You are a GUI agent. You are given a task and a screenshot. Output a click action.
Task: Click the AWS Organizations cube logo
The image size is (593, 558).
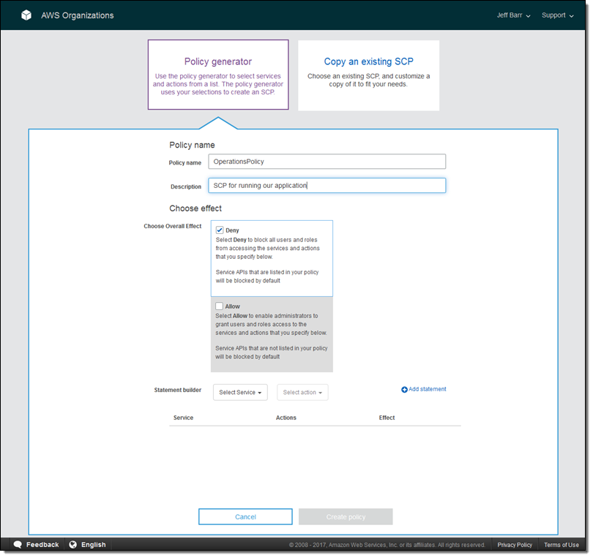(26, 15)
